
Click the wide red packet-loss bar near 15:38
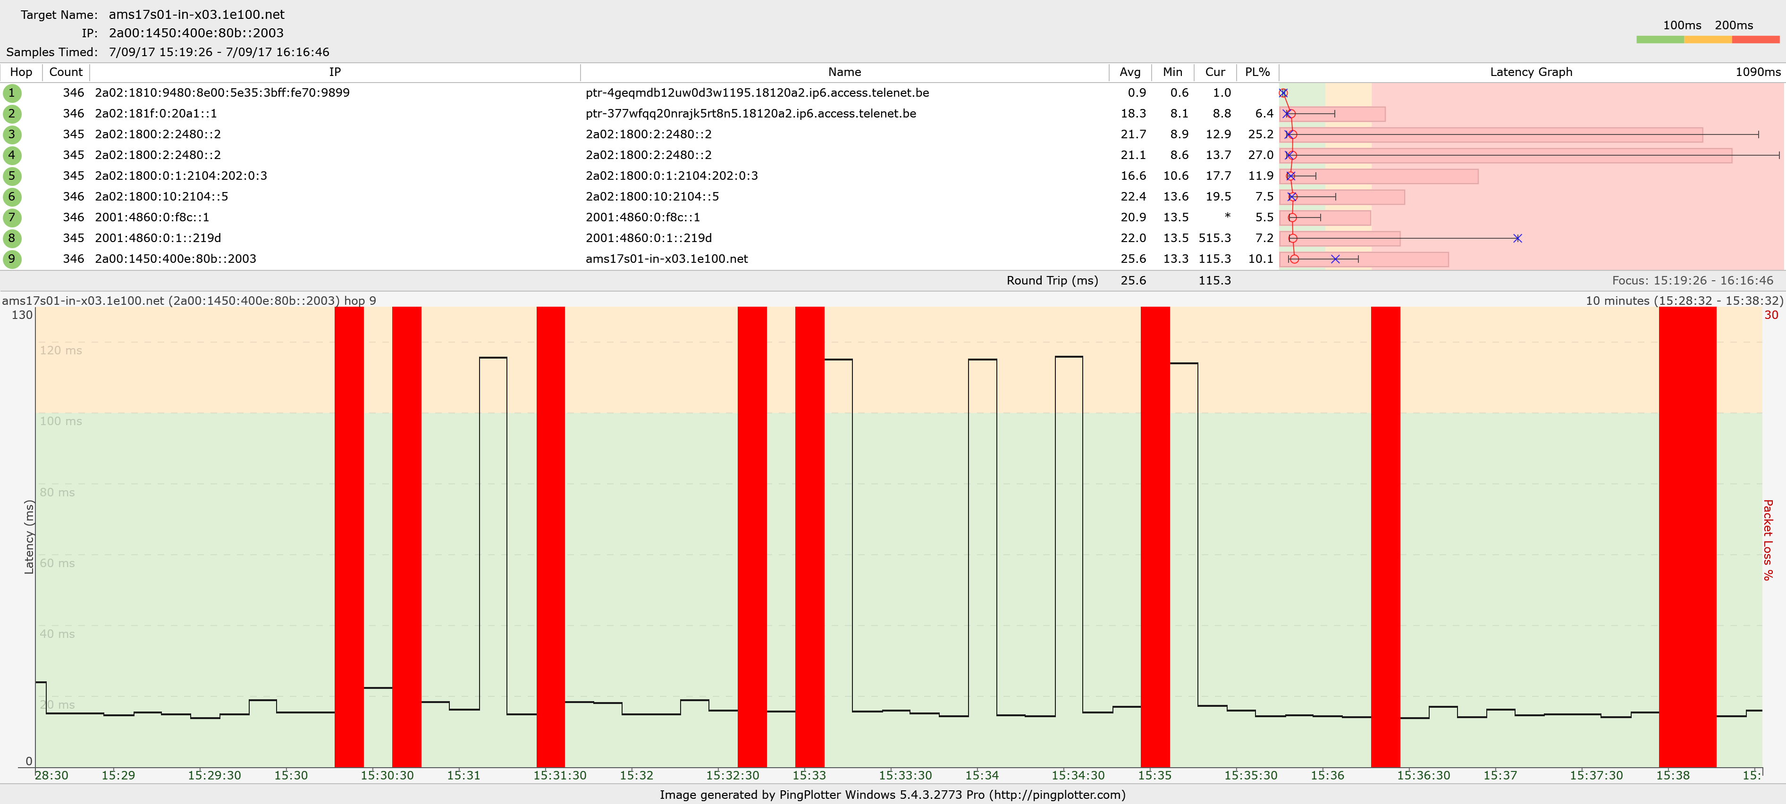tap(1687, 537)
